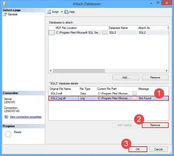Image resolution: width=174 pixels, height=156 pixels.
Task: Open View connection properties link
Action: (x=26, y=117)
